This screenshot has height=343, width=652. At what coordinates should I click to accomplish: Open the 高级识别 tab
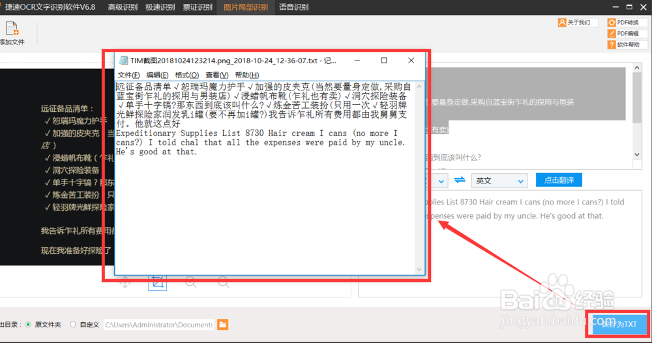point(123,7)
